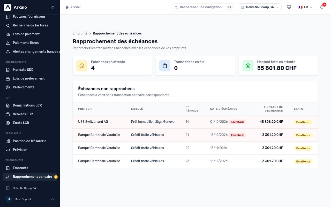
Task: Click the 15/12/2026 due date cell
Action: coord(219,161)
